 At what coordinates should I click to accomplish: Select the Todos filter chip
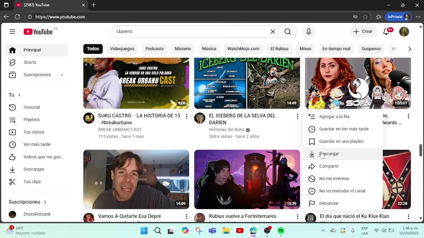[x=93, y=49]
